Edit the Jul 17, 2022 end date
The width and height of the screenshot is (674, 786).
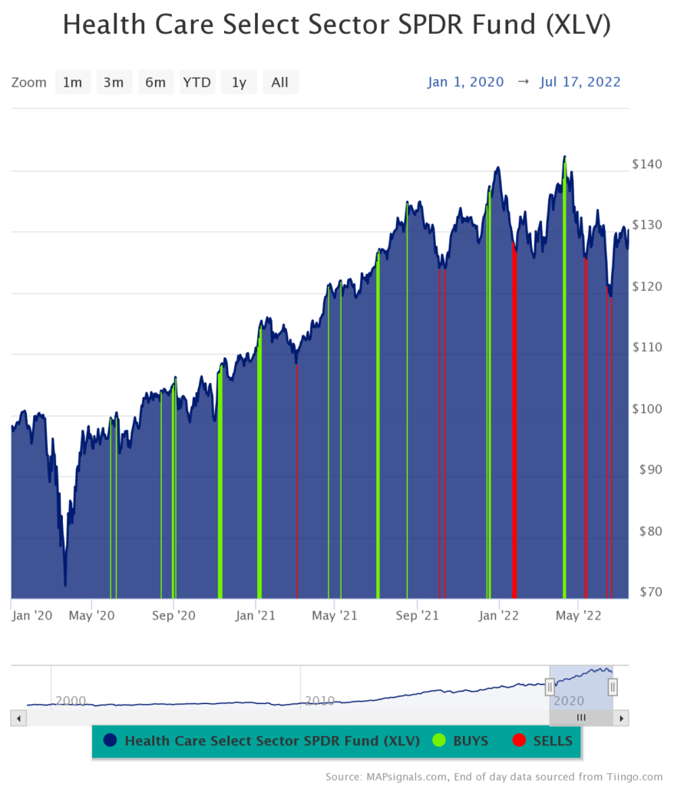click(x=580, y=82)
